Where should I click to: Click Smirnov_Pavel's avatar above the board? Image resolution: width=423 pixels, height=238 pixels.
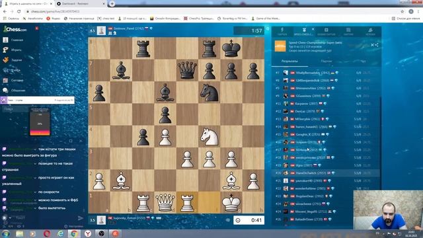(x=101, y=30)
